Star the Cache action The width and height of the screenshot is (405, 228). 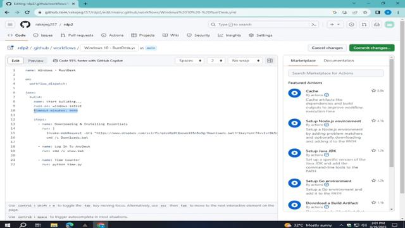pyautogui.click(x=373, y=91)
